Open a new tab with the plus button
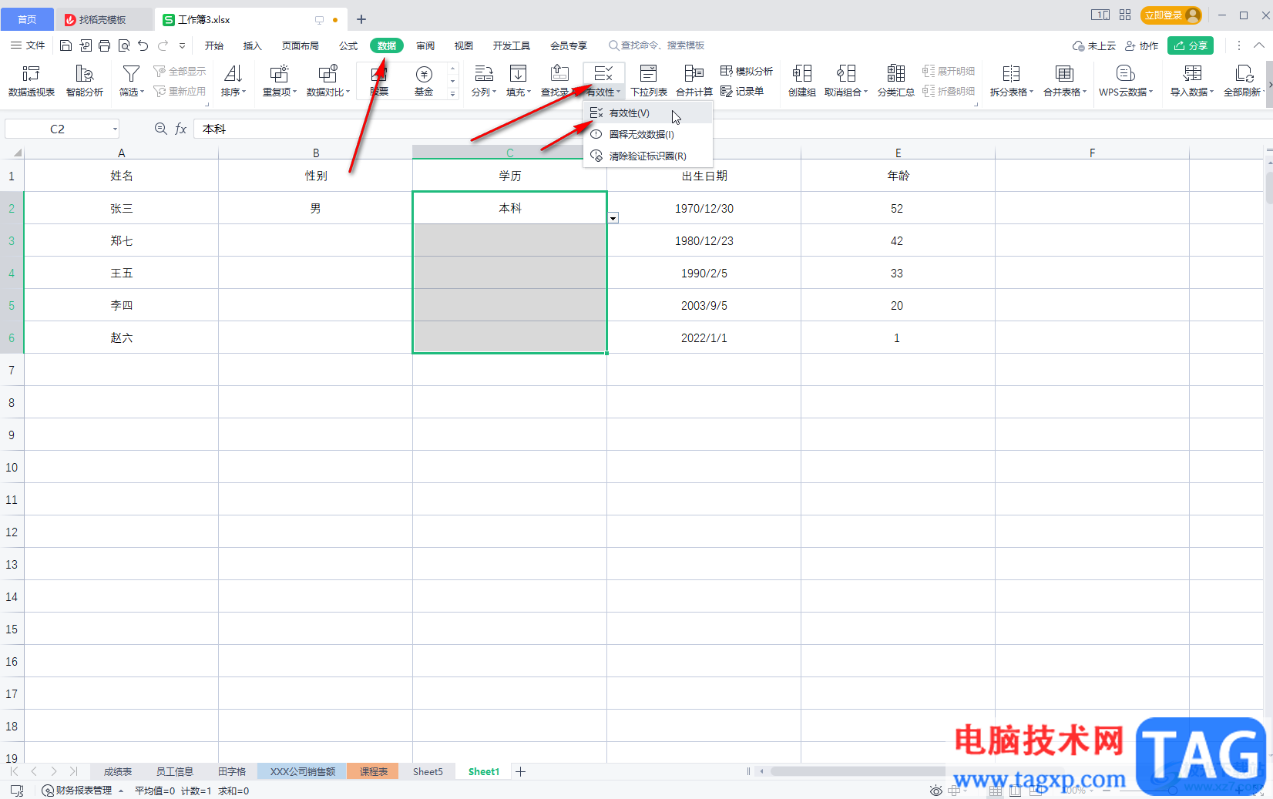 pos(361,19)
